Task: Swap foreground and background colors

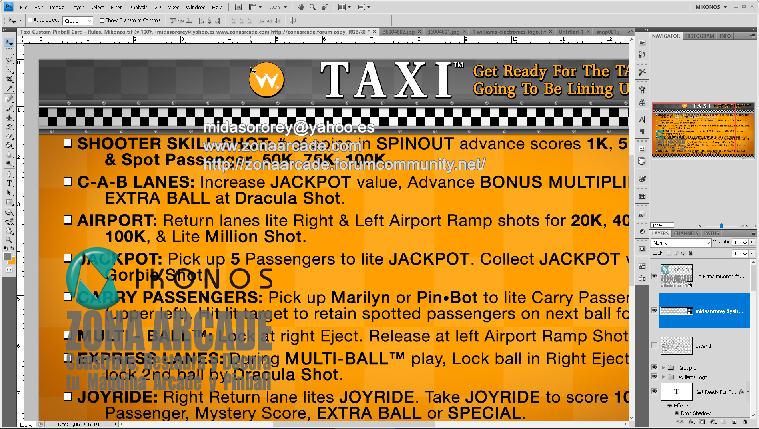Action: 13,249
